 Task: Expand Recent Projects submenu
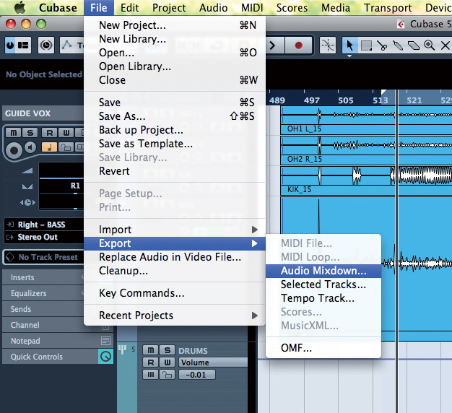175,316
